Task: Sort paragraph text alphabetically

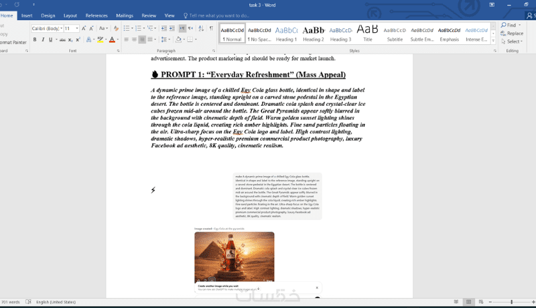Action: [201, 28]
